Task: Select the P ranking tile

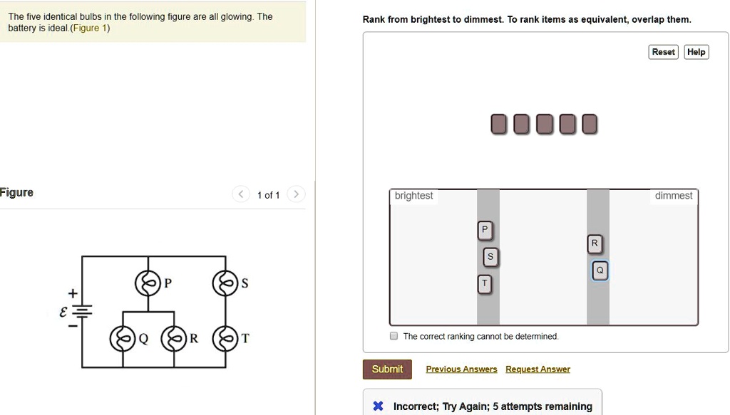Action: coord(485,230)
